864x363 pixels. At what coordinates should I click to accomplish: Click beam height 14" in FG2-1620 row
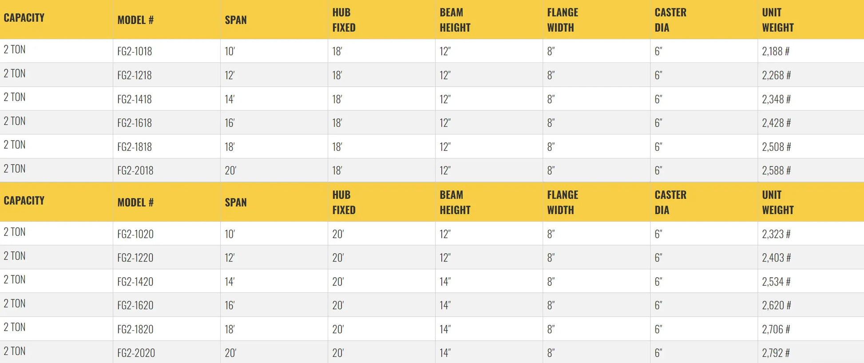(x=445, y=305)
